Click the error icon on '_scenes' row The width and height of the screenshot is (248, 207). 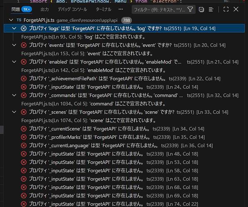tap(24, 112)
